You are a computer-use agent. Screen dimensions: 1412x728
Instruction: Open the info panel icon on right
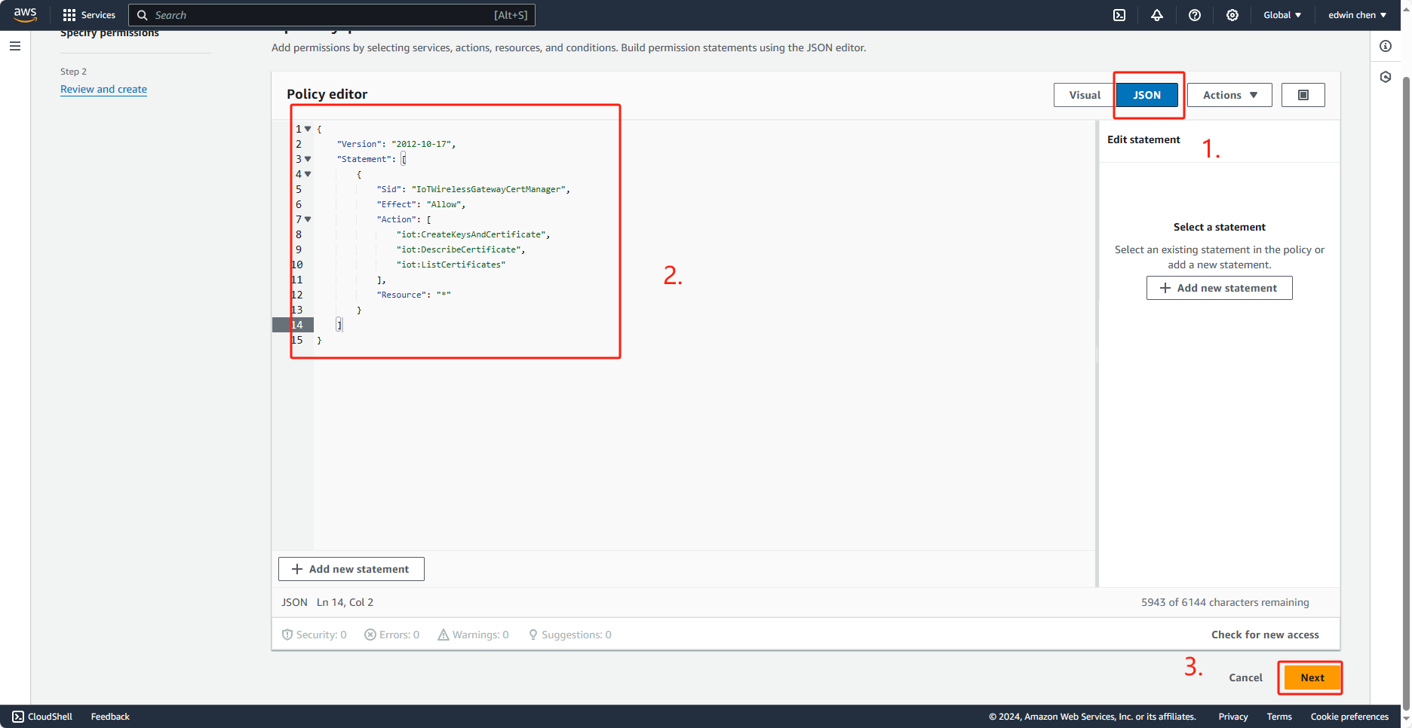tap(1386, 46)
